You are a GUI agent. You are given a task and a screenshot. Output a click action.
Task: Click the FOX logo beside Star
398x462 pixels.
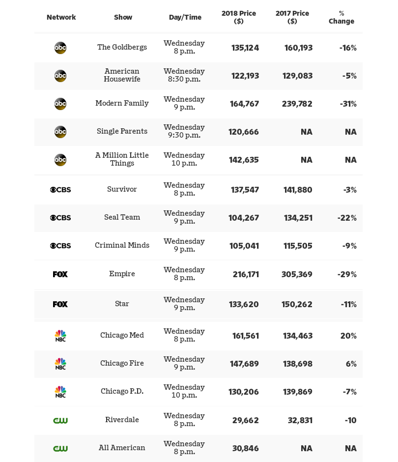point(60,304)
